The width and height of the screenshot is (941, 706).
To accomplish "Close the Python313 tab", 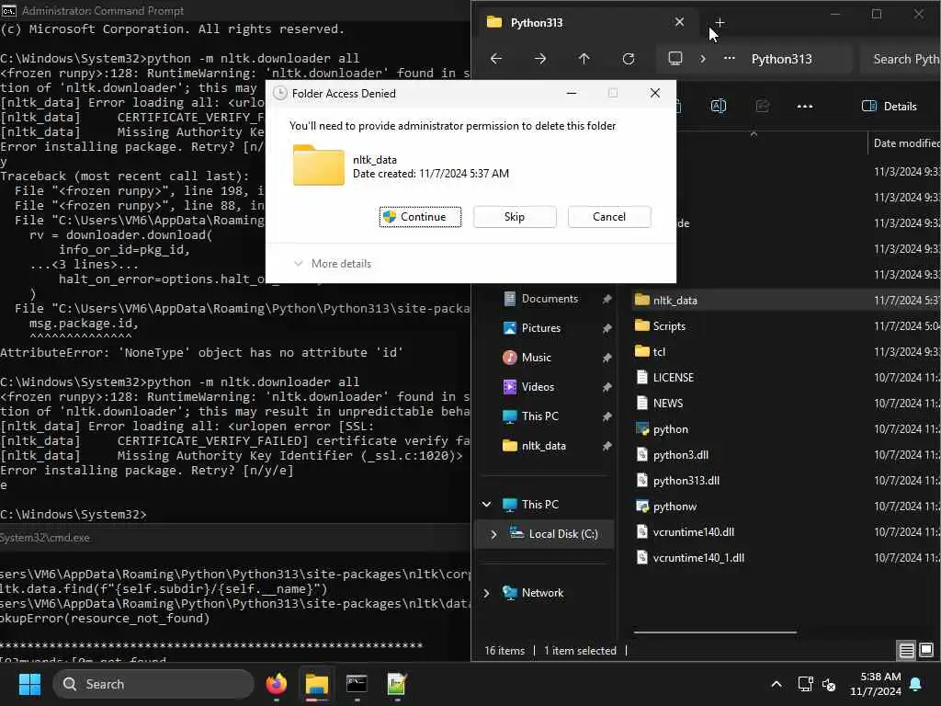I will 679,22.
